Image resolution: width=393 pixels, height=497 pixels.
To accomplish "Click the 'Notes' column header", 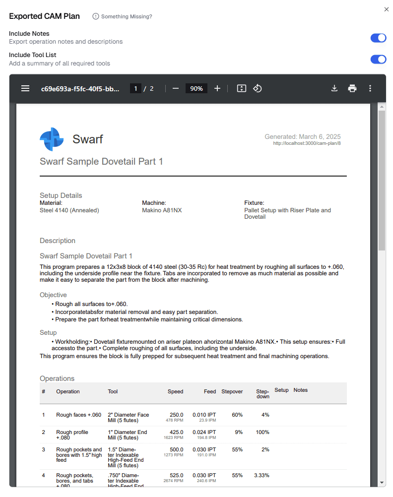I will tap(300, 390).
